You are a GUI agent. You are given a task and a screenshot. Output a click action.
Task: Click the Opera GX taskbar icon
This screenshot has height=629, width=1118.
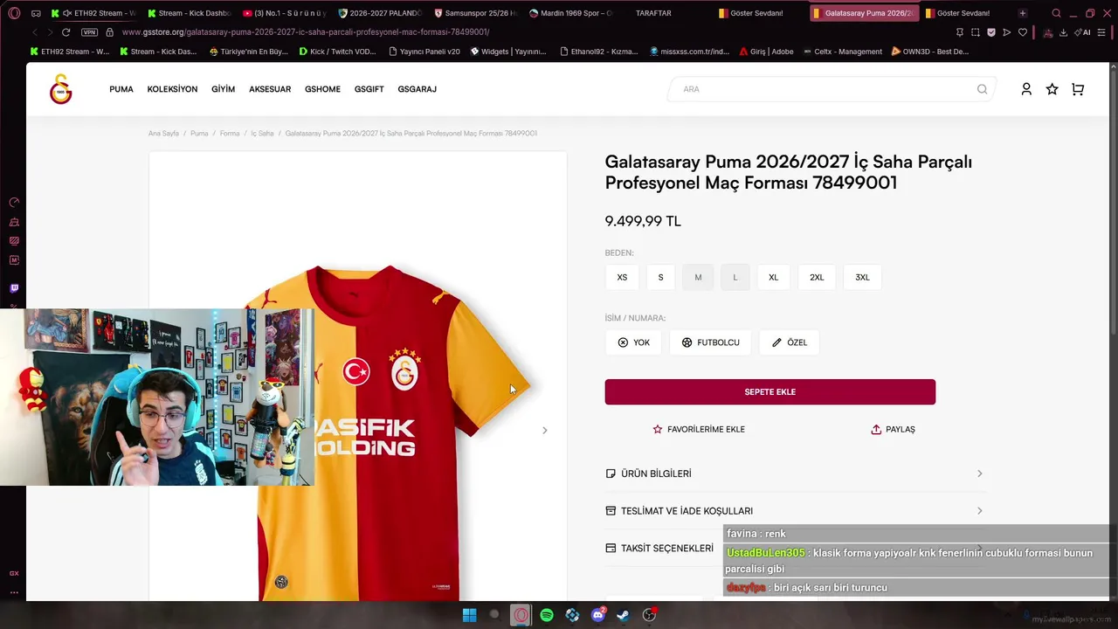point(521,615)
